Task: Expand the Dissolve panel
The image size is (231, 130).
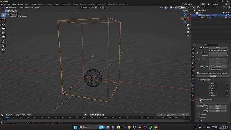Action: 199,114
